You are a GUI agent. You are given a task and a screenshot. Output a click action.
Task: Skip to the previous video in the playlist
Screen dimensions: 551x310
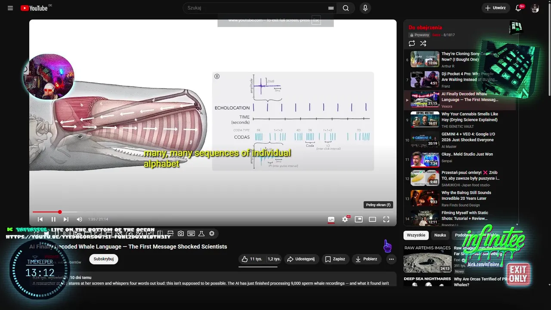[x=40, y=219]
